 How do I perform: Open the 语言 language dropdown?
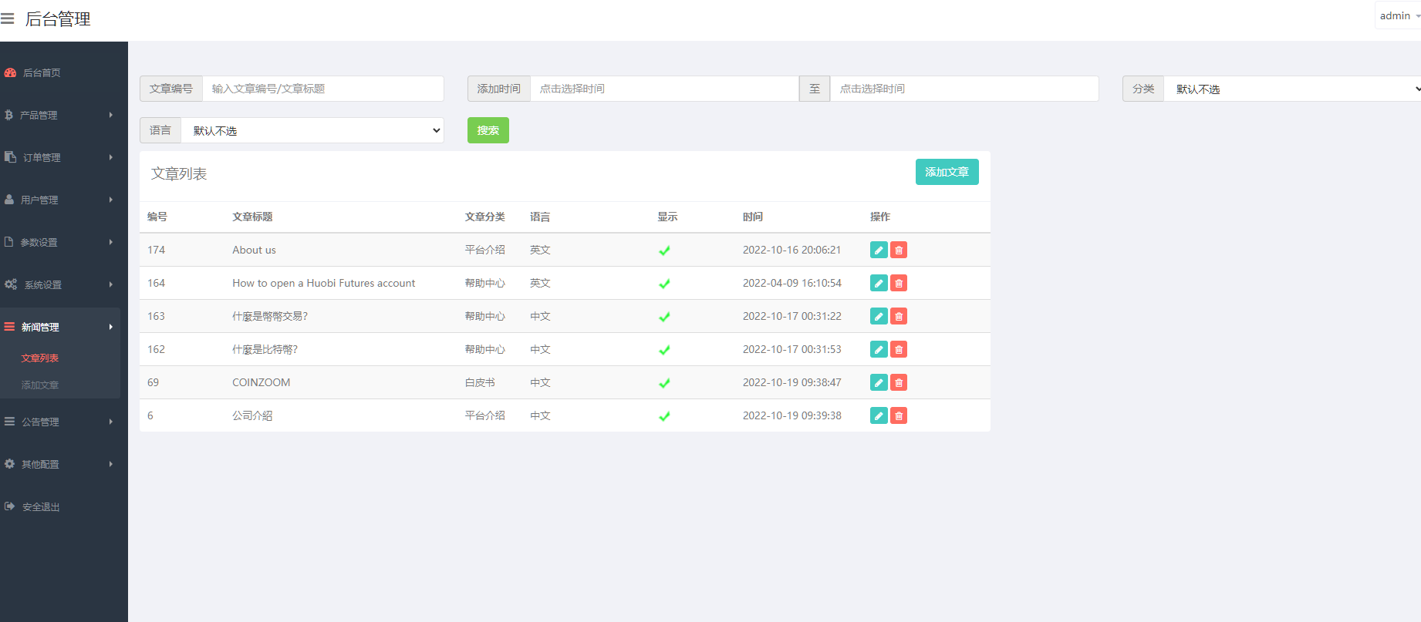312,130
